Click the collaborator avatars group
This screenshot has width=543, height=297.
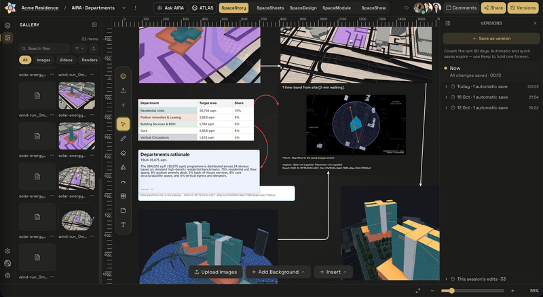click(x=428, y=7)
